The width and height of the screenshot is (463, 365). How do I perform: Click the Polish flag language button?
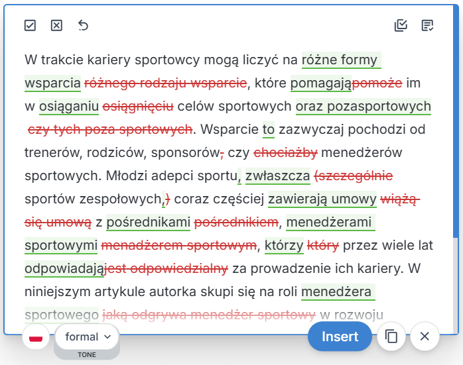coord(36,337)
